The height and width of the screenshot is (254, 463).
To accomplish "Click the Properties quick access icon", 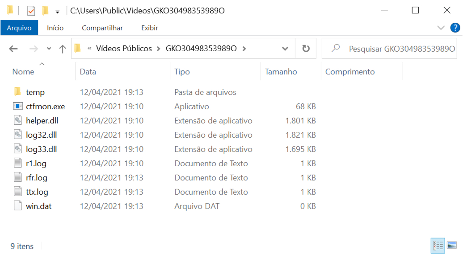I will [x=31, y=11].
